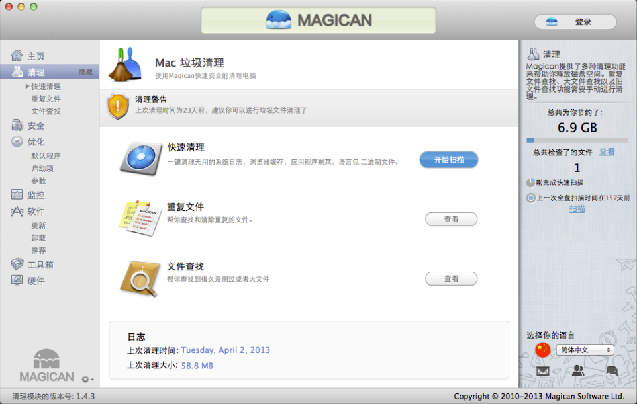Click the broom and dustpan cleaning icon
This screenshot has height=404, width=637.
tap(124, 64)
